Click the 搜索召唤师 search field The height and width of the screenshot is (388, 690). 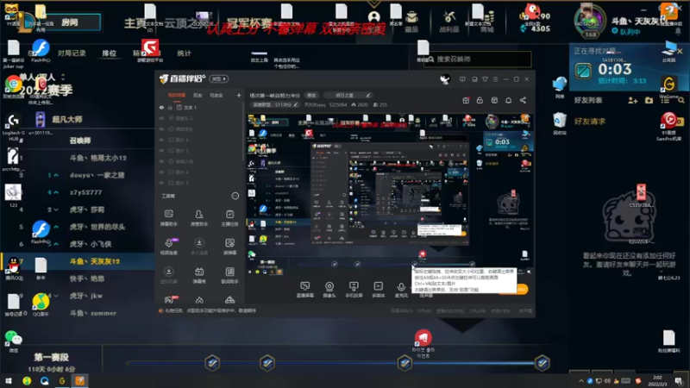[x=477, y=59]
